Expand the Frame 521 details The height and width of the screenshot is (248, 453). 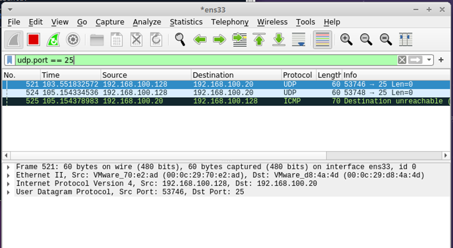click(8, 167)
